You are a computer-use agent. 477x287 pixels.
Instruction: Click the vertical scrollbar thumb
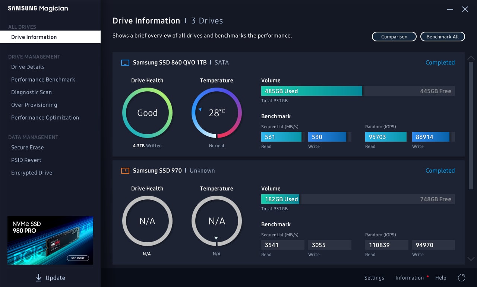(471, 126)
